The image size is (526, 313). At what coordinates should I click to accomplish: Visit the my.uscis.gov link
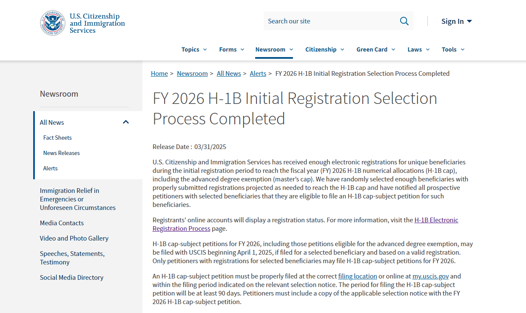coord(430,276)
